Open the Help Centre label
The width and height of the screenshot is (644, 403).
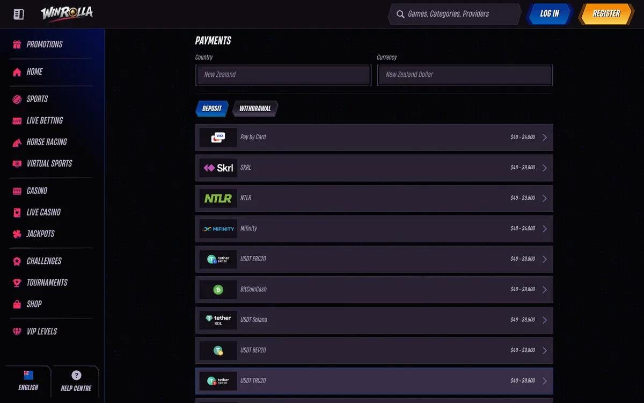click(76, 388)
